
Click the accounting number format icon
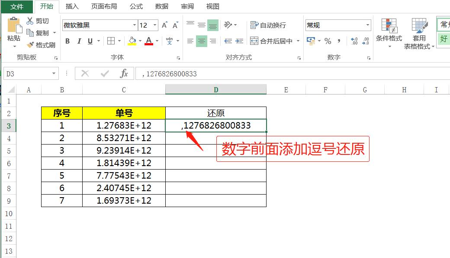[311, 41]
